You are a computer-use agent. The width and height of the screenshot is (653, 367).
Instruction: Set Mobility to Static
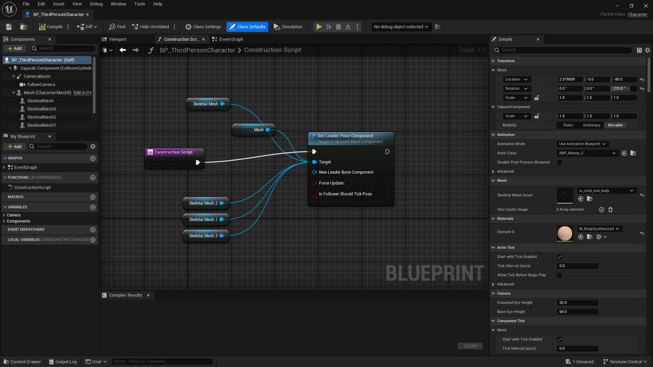tap(568, 125)
